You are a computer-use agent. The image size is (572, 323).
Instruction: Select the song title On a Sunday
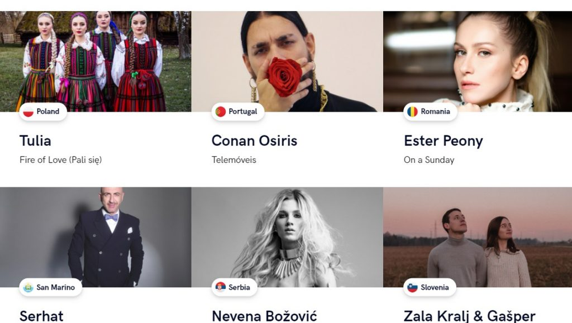click(x=429, y=160)
